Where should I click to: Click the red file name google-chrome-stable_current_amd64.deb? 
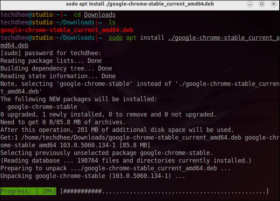click(x=67, y=30)
